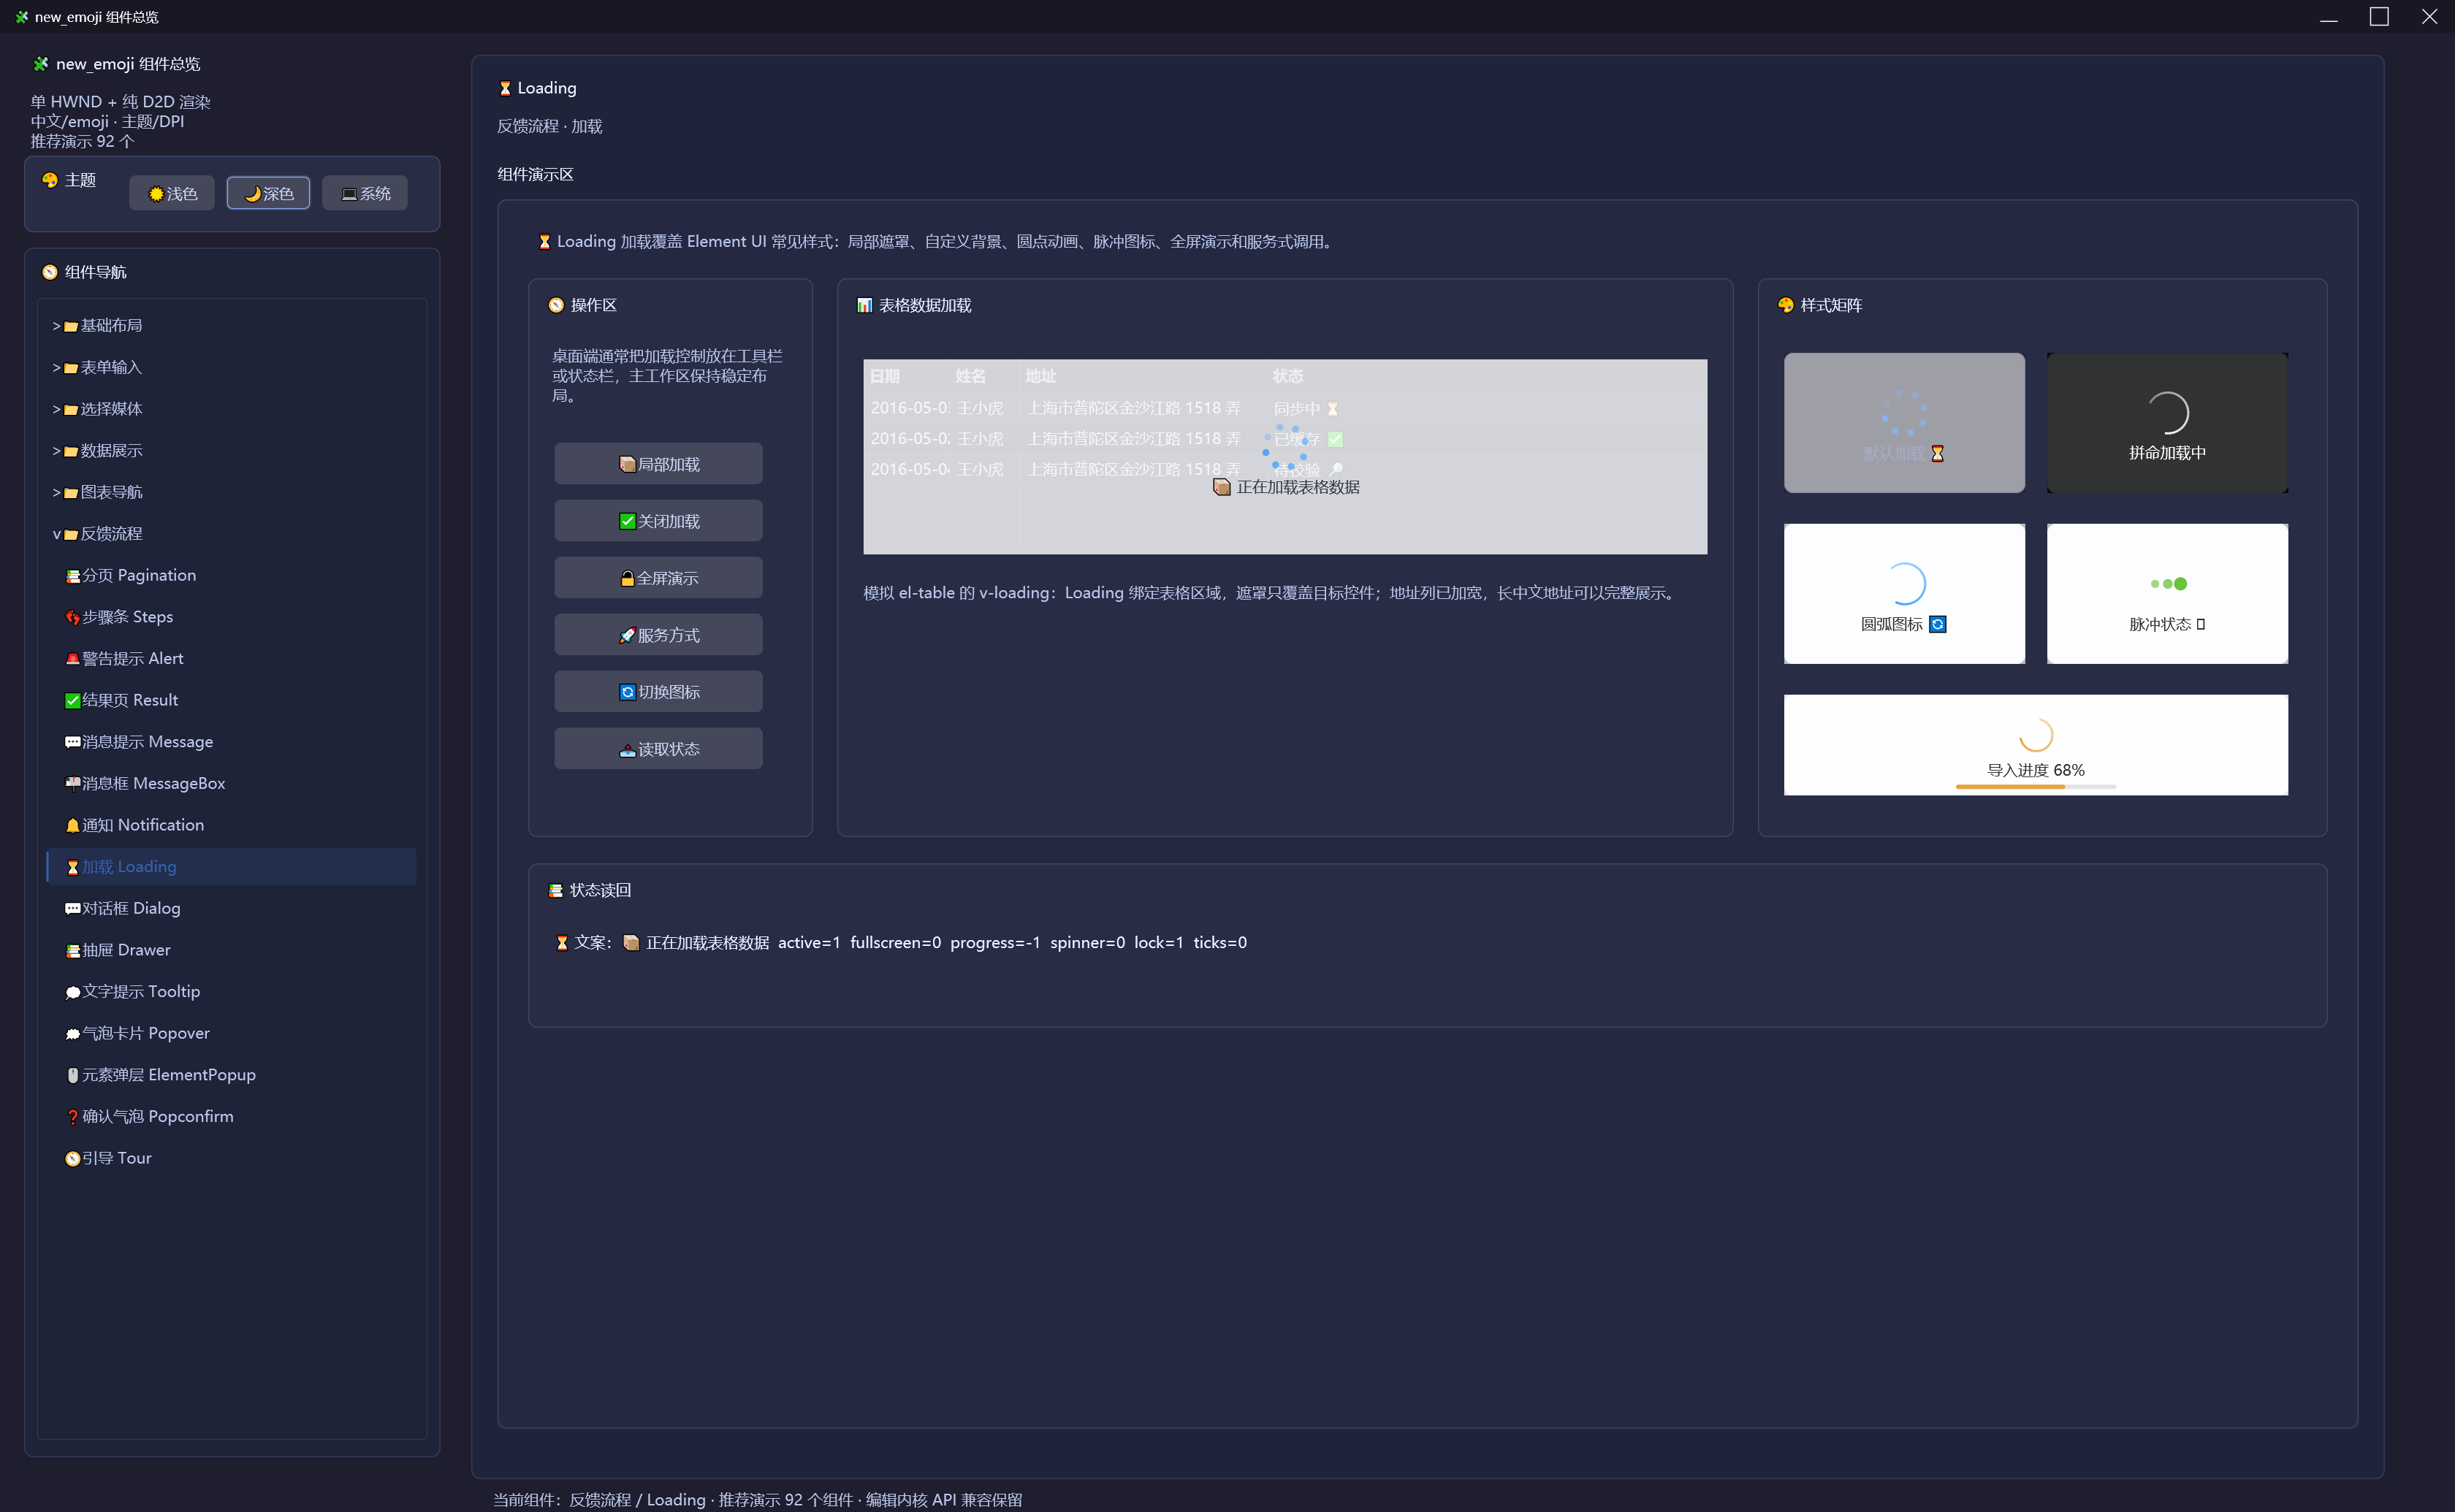Screen dimensions: 2455x1512
Task: Click the drawer icon of 抽屉 Drawer
Action: click(73, 951)
